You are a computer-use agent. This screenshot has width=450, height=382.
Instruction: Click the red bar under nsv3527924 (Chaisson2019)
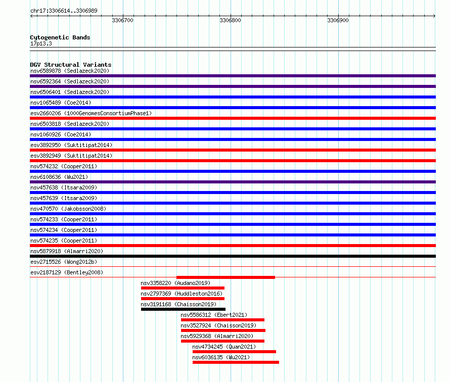pyautogui.click(x=223, y=330)
